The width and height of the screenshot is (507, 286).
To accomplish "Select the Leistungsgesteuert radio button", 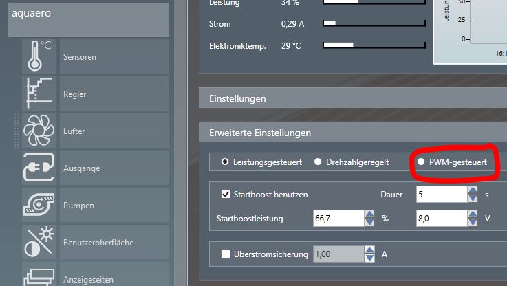I will click(x=225, y=162).
